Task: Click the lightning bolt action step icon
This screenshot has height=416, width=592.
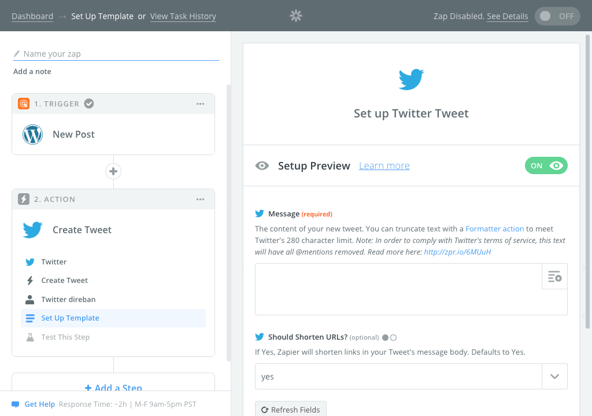Action: [24, 199]
